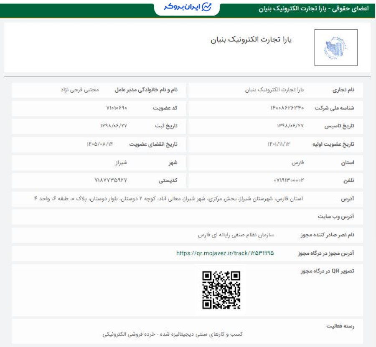
Task: Click the نام نصر صادر کننده مجوز label
Action: point(327,235)
